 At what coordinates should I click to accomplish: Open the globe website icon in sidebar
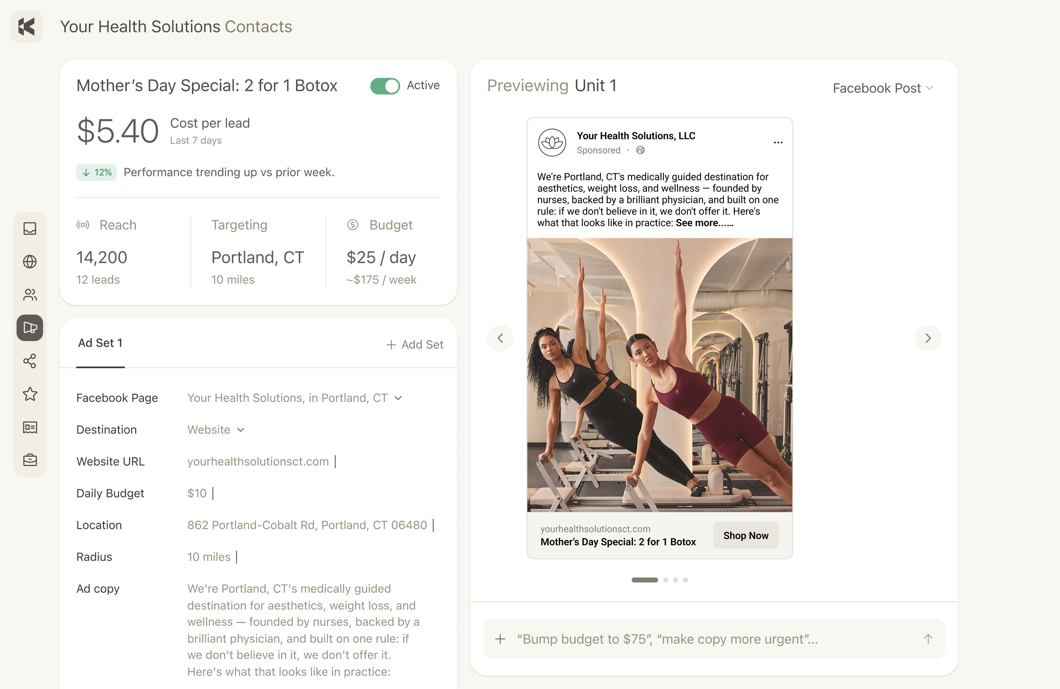click(30, 261)
